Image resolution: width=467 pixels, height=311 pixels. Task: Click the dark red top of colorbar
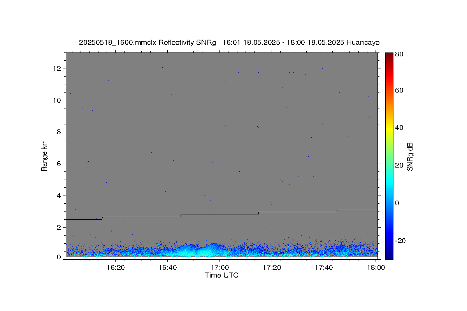tap(389, 55)
